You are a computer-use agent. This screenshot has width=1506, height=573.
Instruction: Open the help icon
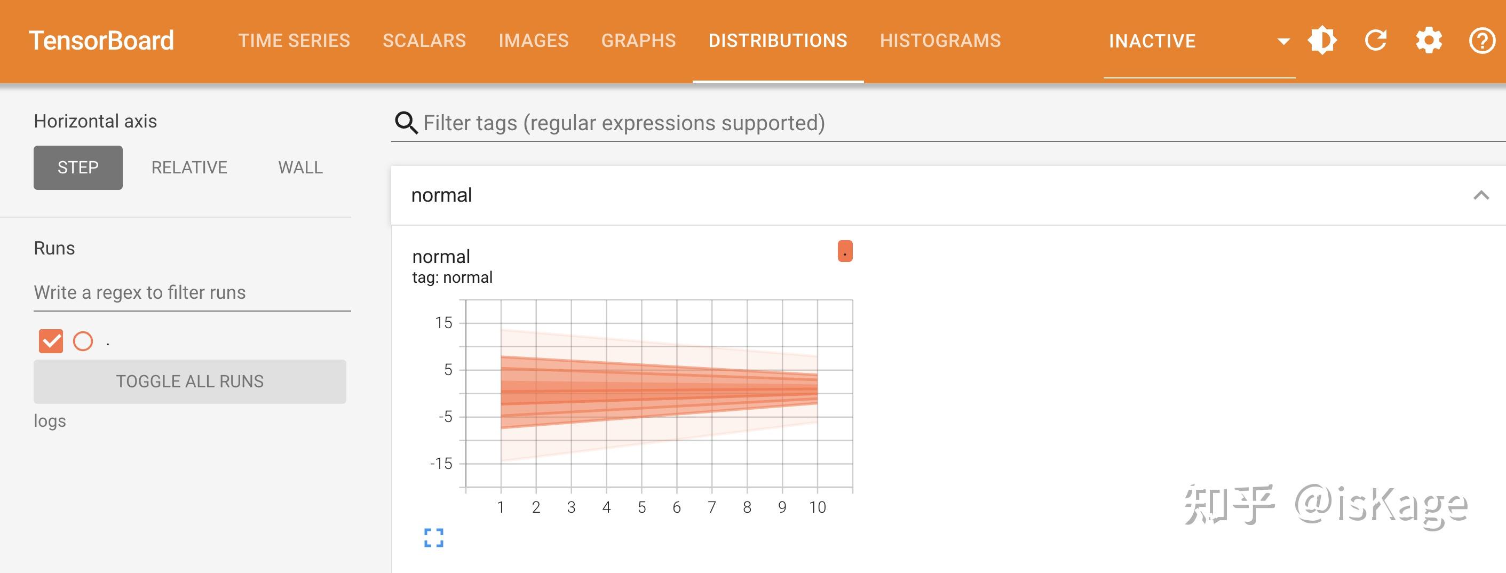point(1481,40)
